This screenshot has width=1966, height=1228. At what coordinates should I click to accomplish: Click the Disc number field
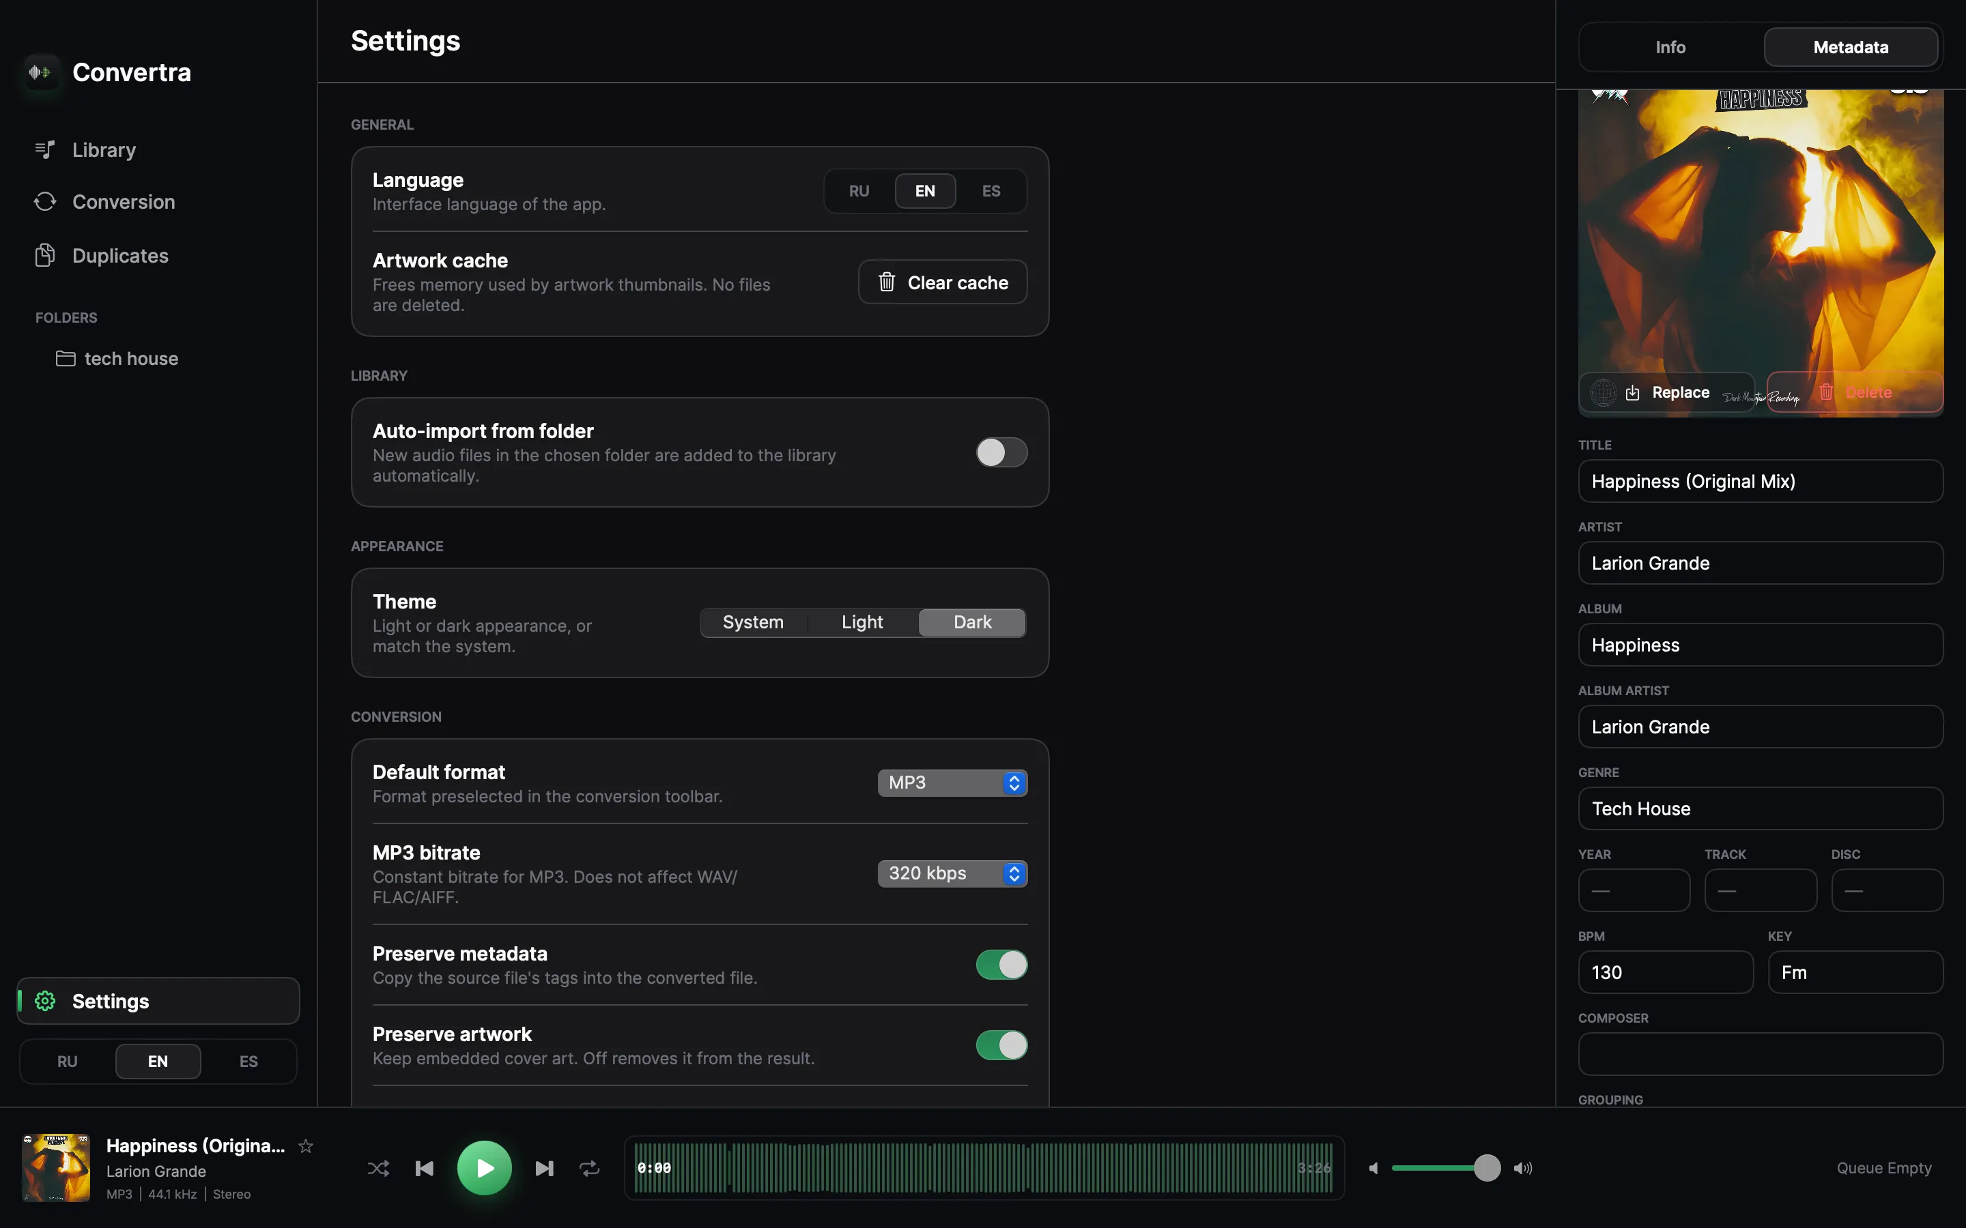(1887, 891)
